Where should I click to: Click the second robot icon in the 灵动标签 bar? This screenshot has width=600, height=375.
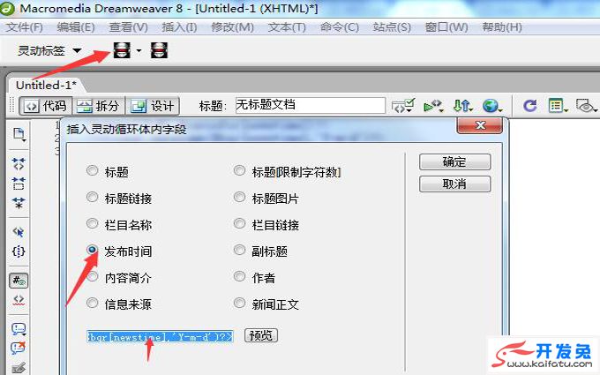pyautogui.click(x=159, y=50)
